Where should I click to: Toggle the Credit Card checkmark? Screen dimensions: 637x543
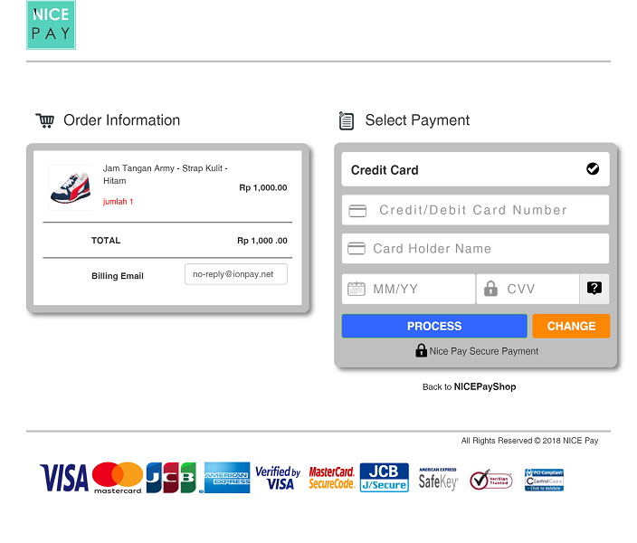click(593, 168)
